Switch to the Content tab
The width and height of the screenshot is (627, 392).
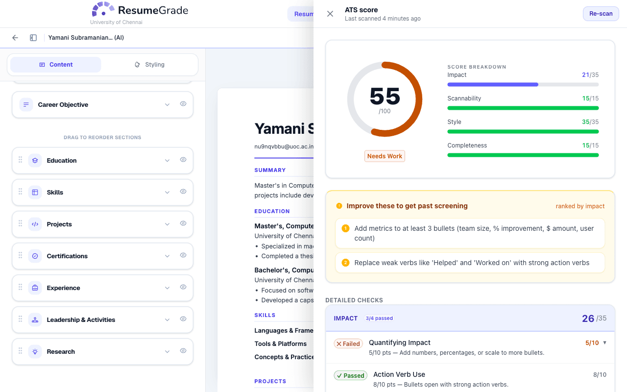coord(56,65)
